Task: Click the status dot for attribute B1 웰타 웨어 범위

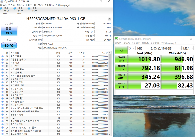Action: [x=3, y=85]
